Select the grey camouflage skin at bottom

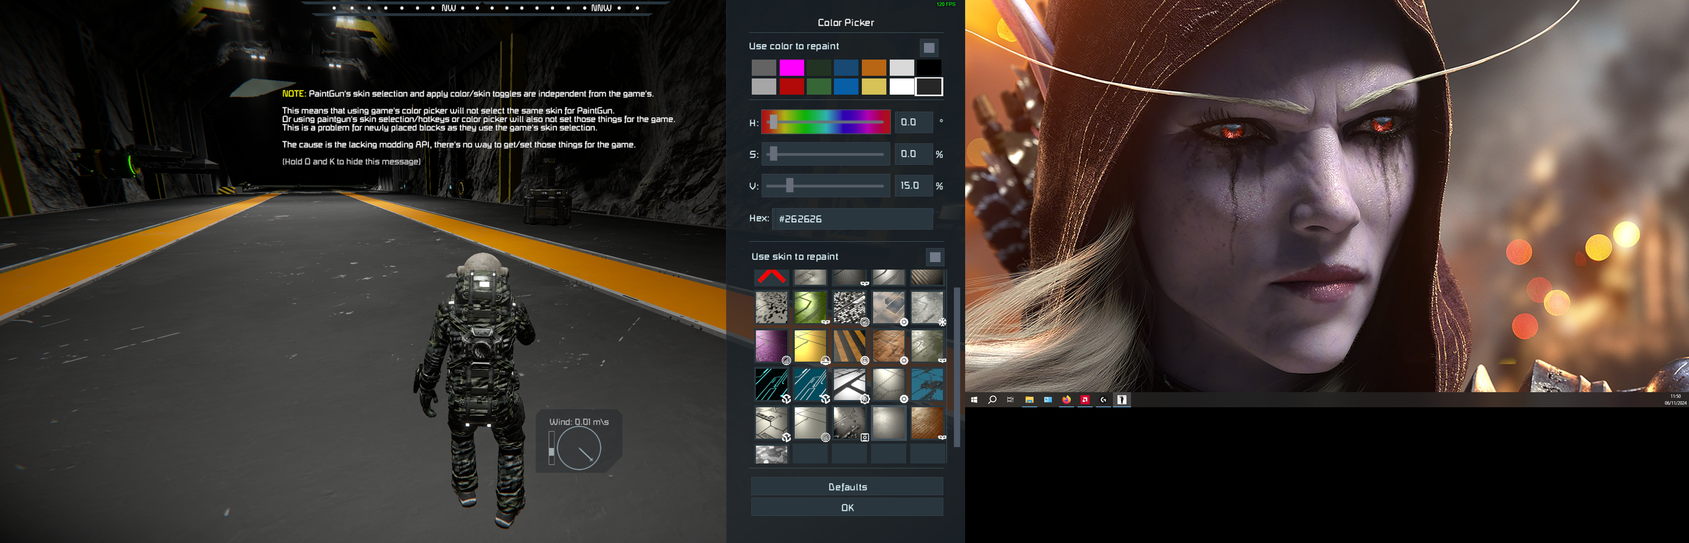click(771, 454)
